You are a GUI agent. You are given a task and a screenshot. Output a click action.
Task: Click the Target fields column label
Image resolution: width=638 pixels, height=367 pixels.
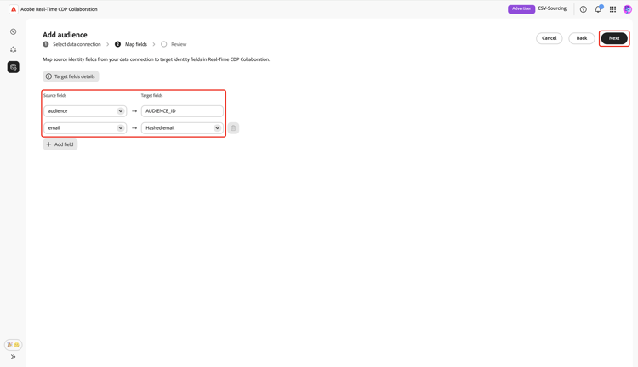tap(151, 95)
